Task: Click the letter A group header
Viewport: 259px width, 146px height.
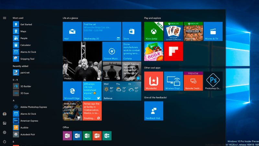Action: 14,101
